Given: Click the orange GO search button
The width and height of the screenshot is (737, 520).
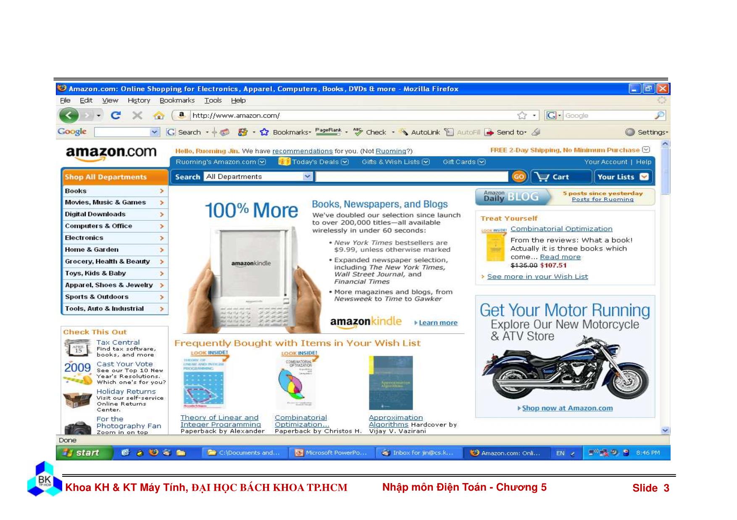Looking at the screenshot, I should pos(519,177).
